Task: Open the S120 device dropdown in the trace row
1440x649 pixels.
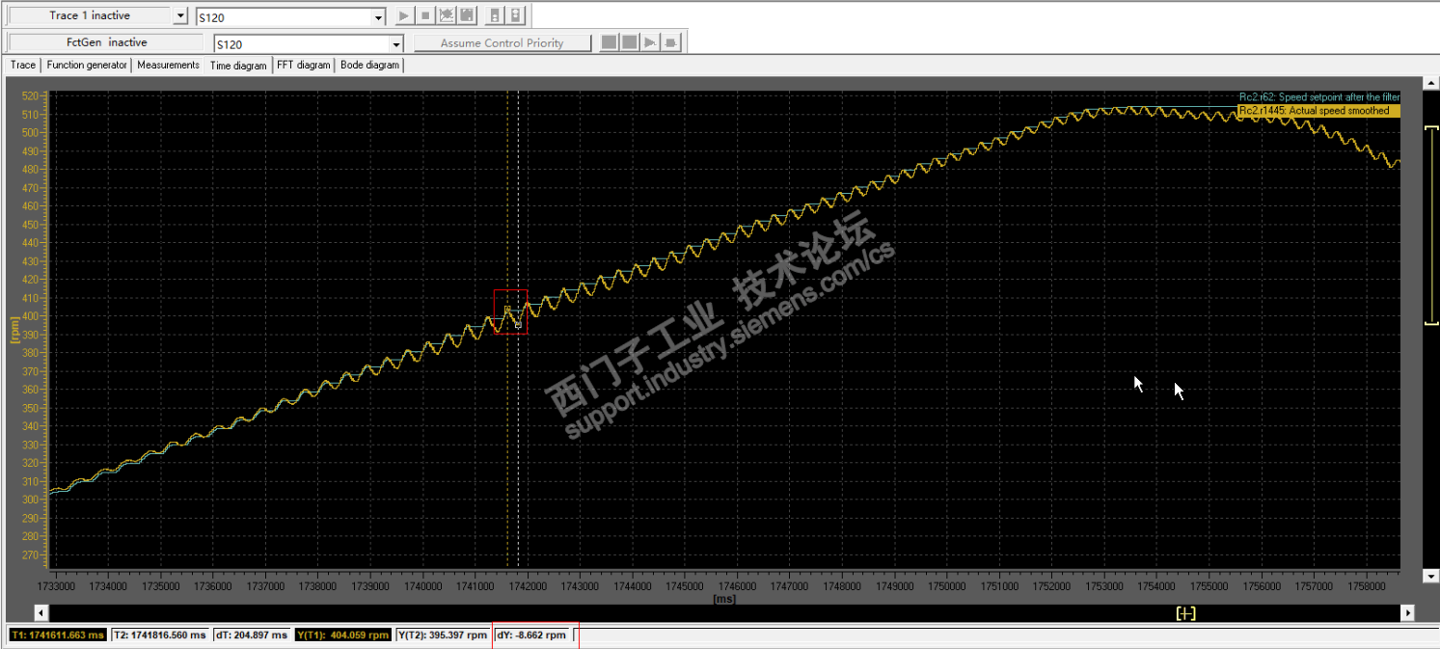Action: (378, 18)
